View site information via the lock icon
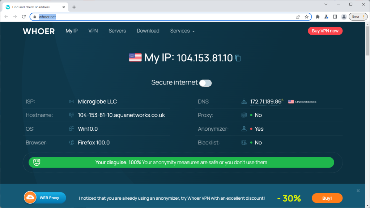Image resolution: width=370 pixels, height=208 pixels. pyautogui.click(x=35, y=17)
